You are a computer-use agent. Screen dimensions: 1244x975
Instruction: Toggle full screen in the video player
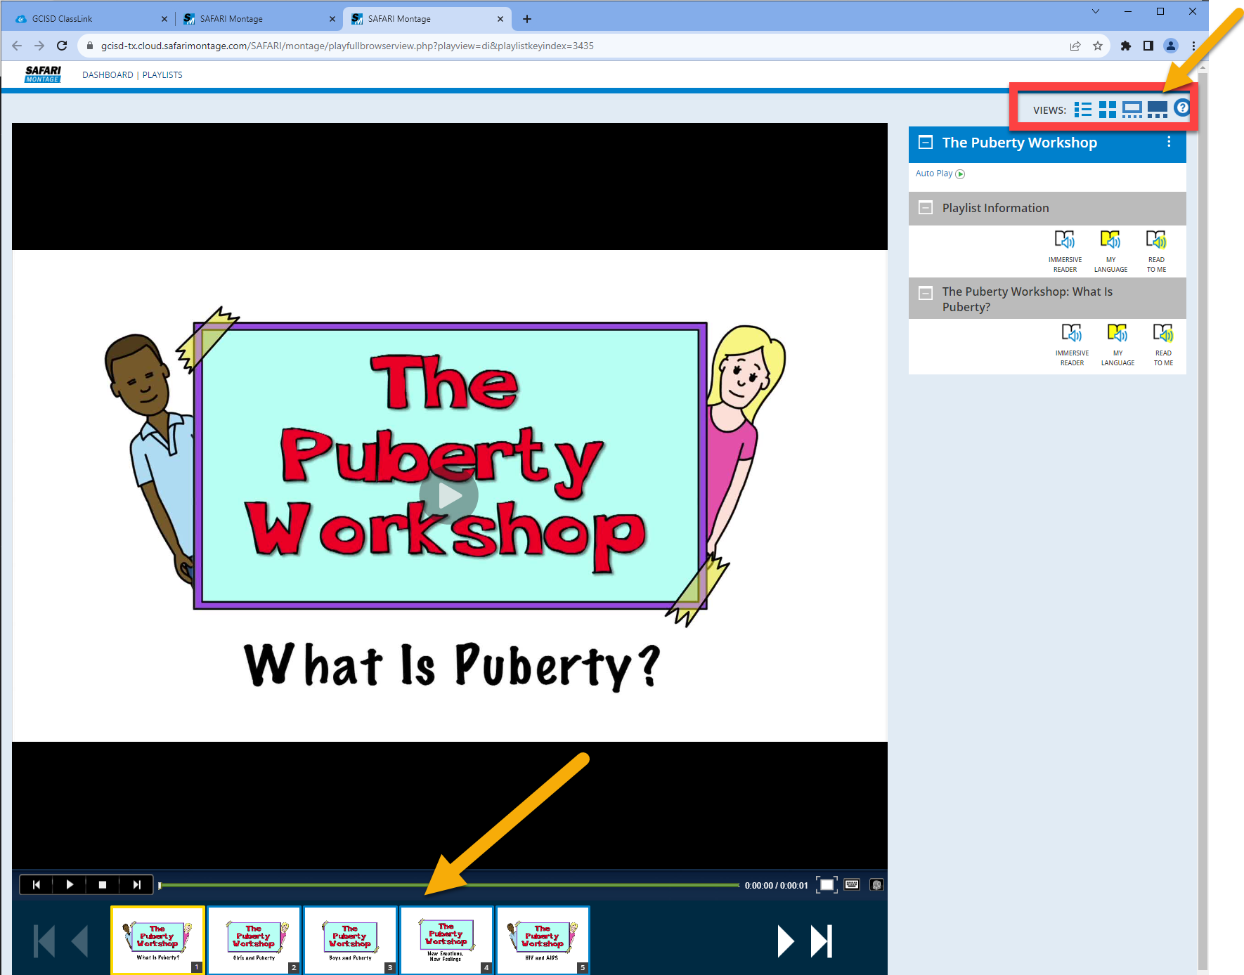827,885
